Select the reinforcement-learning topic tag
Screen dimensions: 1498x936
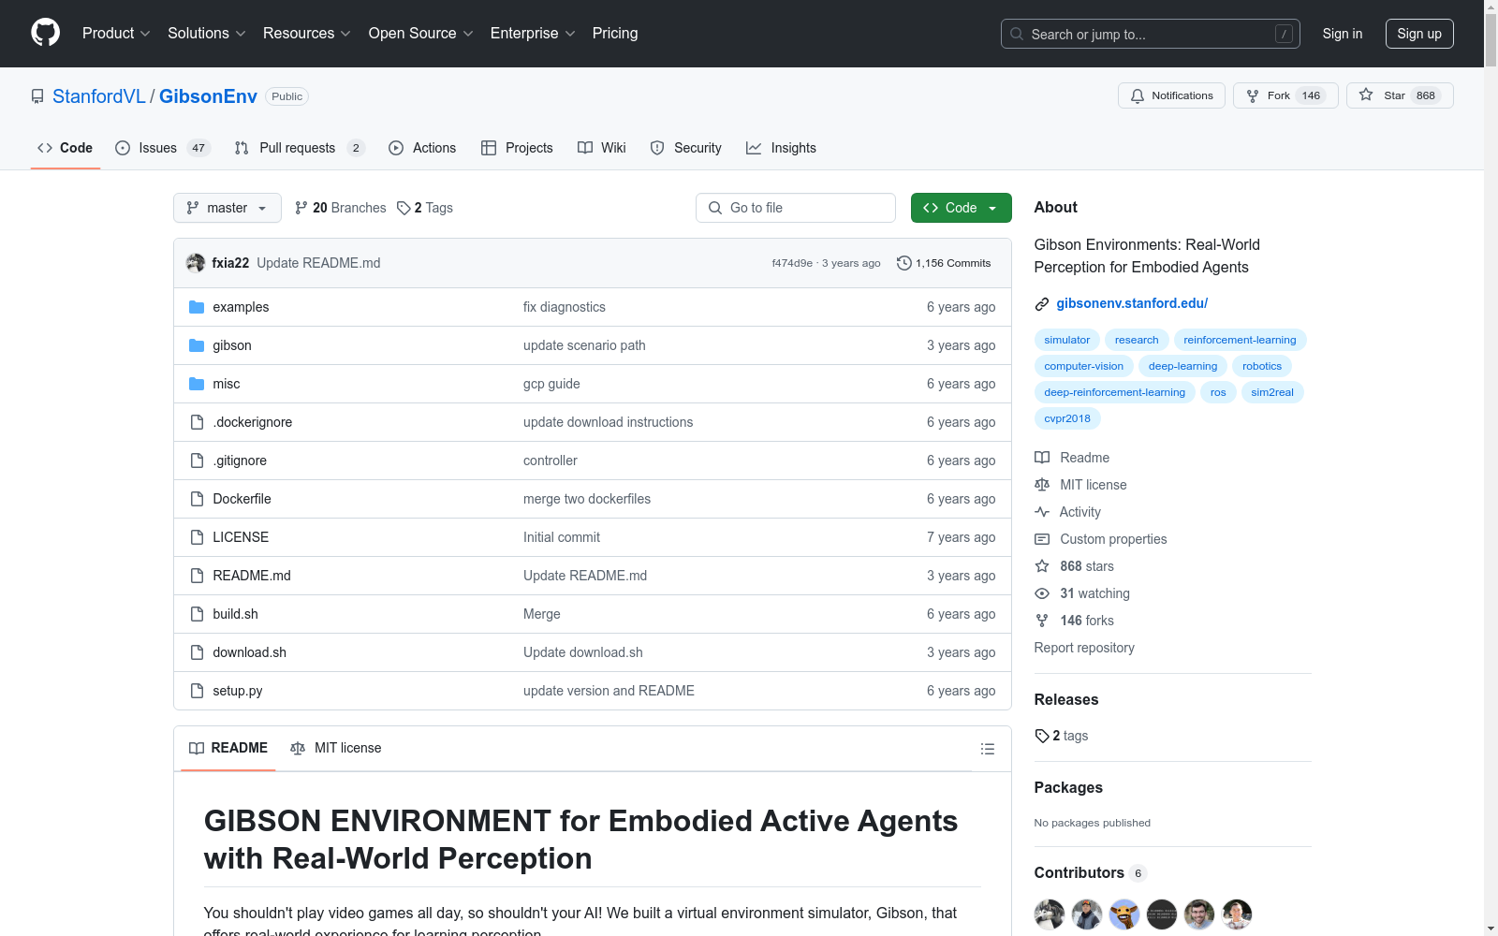1240,340
